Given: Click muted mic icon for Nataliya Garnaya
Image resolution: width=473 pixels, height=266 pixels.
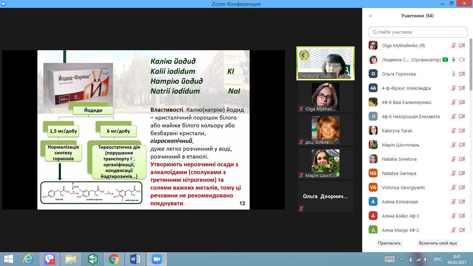Looking at the screenshot, I should pos(453,173).
